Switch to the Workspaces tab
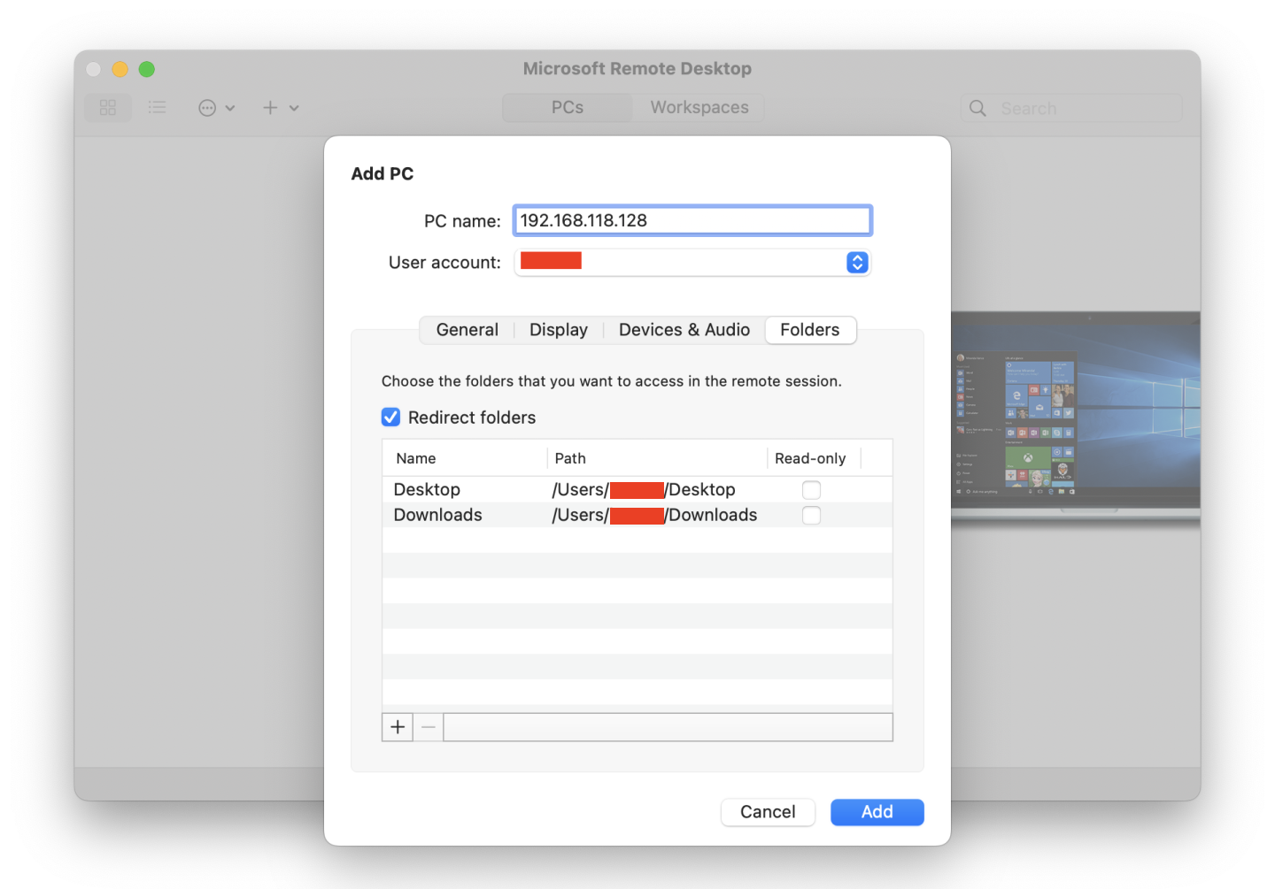1275x889 pixels. pos(699,107)
